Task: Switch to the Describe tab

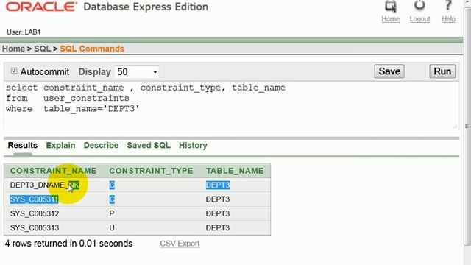Action: pyautogui.click(x=101, y=146)
